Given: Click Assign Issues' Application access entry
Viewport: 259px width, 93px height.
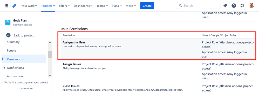Looking at the screenshot, I should (x=224, y=76).
